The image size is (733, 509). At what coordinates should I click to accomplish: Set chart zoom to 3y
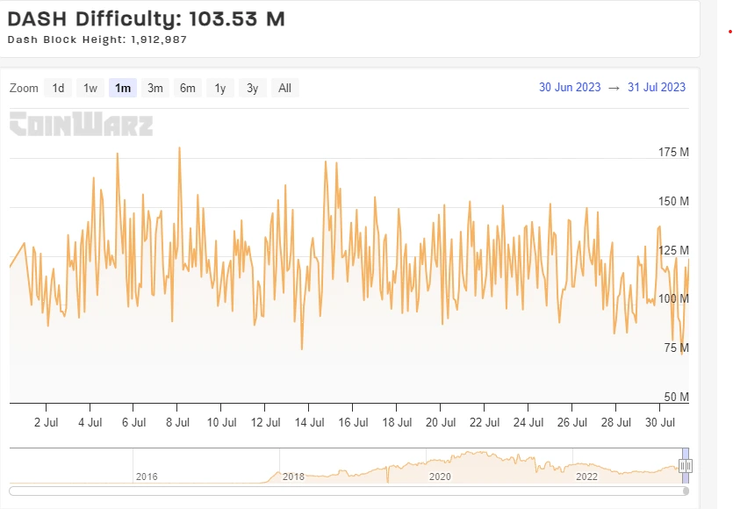253,88
